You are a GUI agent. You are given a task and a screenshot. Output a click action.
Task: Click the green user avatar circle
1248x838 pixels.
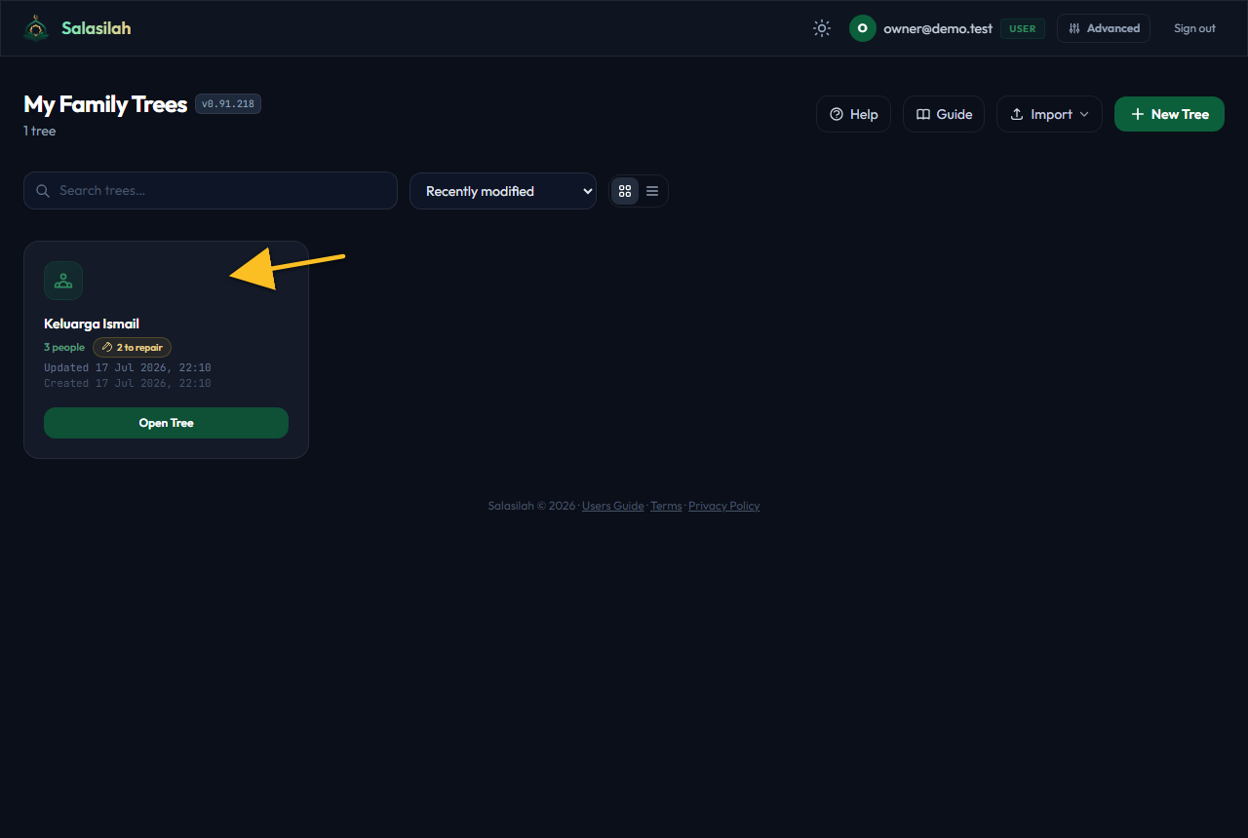click(862, 28)
